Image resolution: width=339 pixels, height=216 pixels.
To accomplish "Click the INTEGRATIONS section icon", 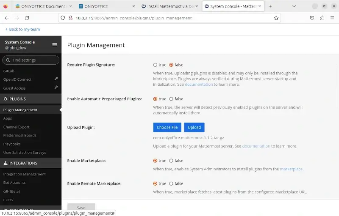I will [x=6, y=163].
